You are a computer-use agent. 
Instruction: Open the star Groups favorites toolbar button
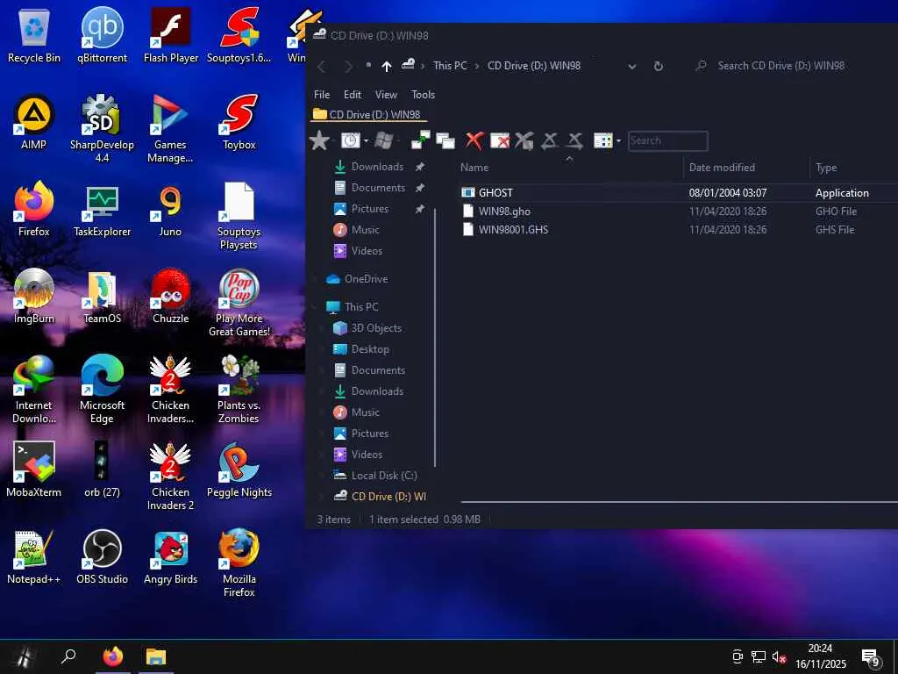click(x=319, y=140)
